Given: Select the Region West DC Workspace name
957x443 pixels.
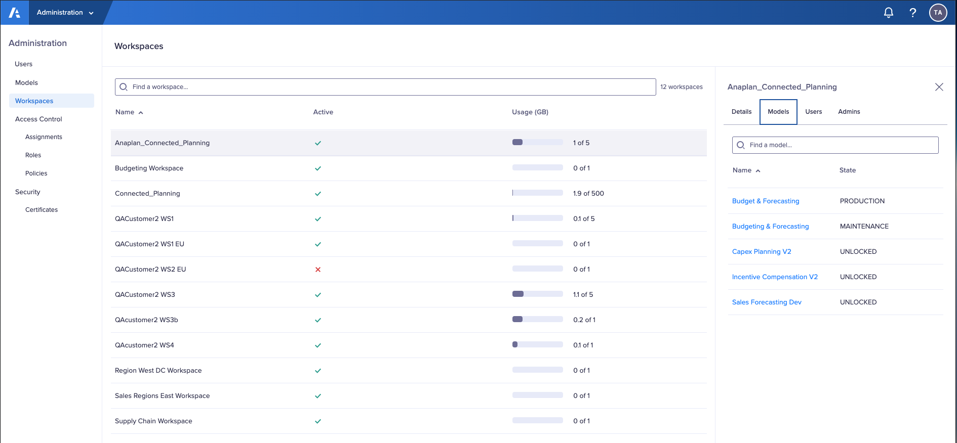Looking at the screenshot, I should tap(158, 371).
